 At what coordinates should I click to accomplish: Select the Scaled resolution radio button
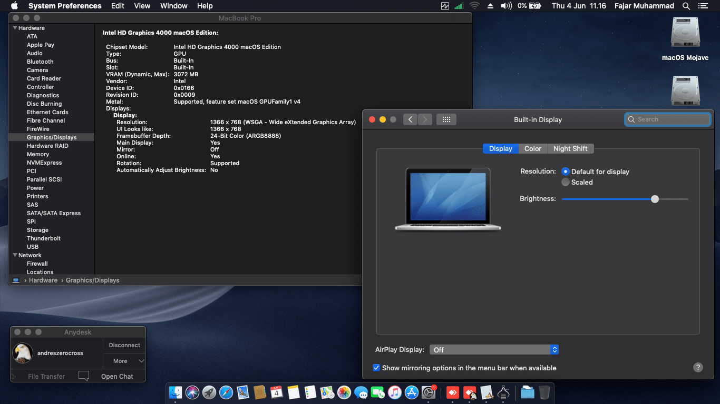(x=566, y=182)
